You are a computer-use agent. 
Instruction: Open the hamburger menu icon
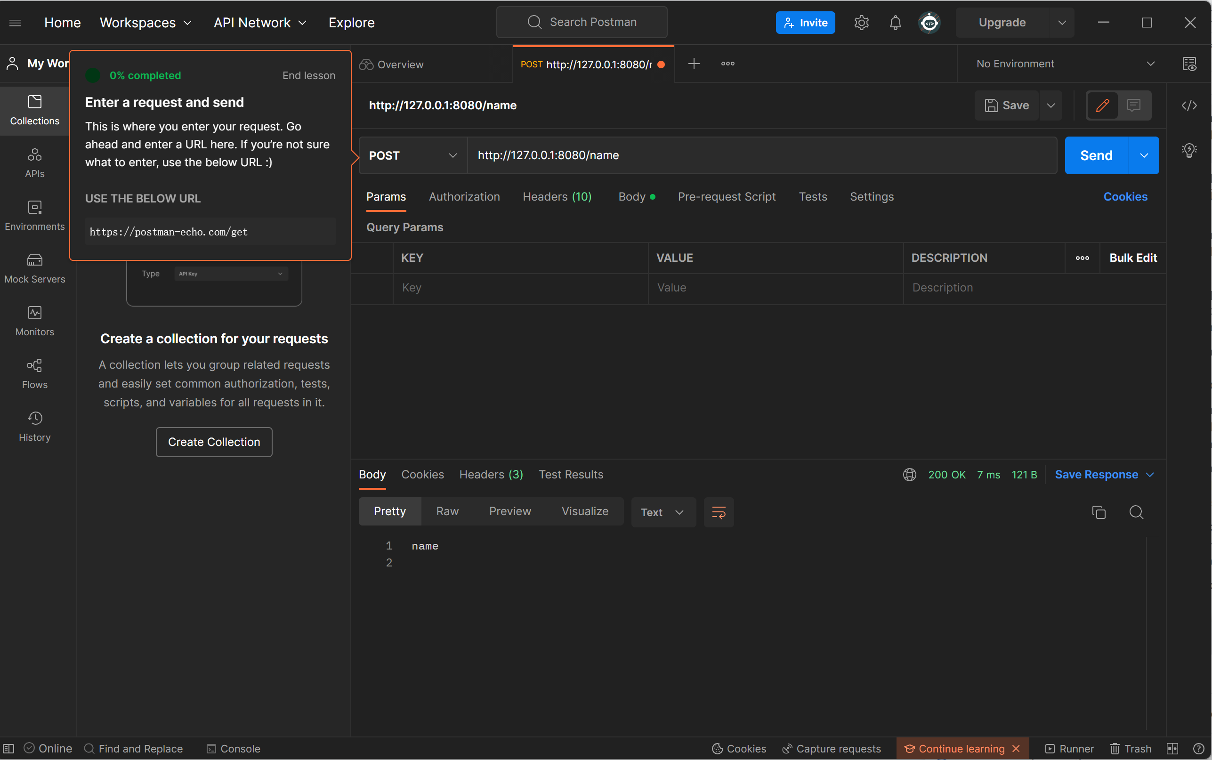click(x=15, y=23)
